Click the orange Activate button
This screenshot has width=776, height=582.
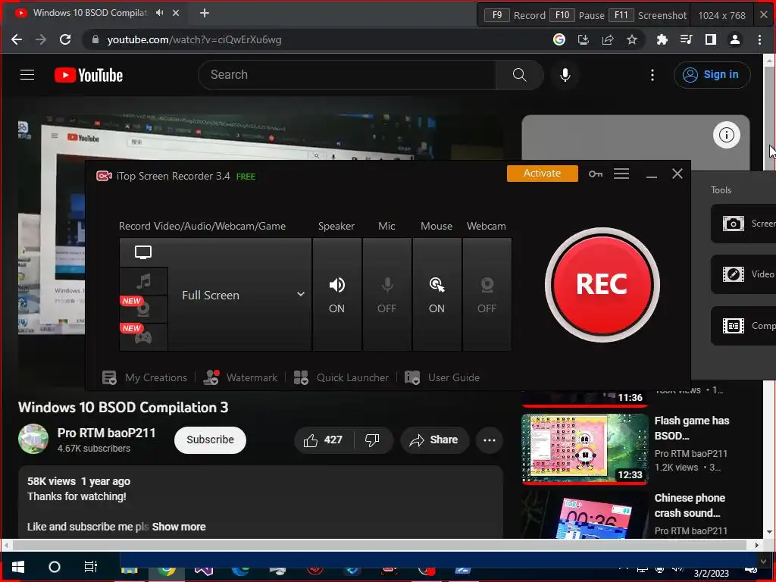(x=542, y=174)
